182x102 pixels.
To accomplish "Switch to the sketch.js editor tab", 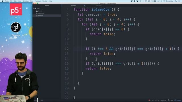I will tap(74, 6).
